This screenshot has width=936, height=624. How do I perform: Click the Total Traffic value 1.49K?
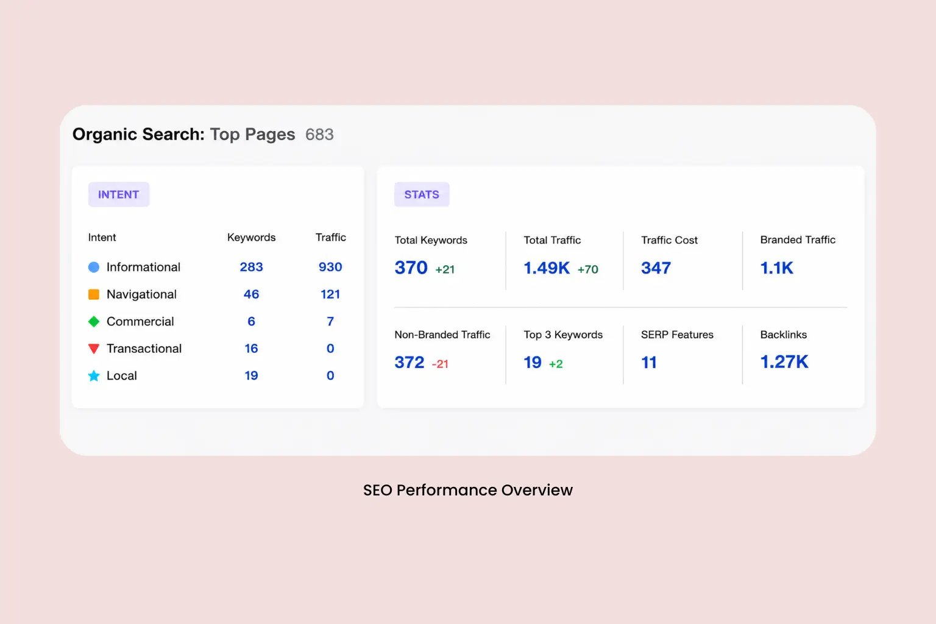pos(547,268)
